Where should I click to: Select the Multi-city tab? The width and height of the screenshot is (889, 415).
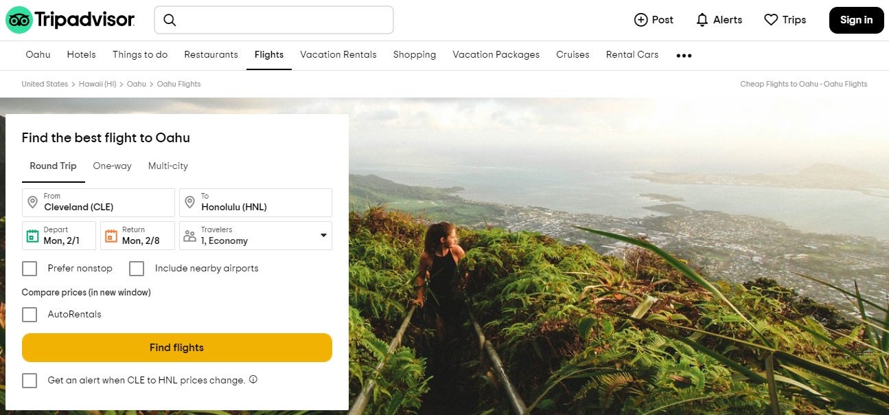click(168, 166)
